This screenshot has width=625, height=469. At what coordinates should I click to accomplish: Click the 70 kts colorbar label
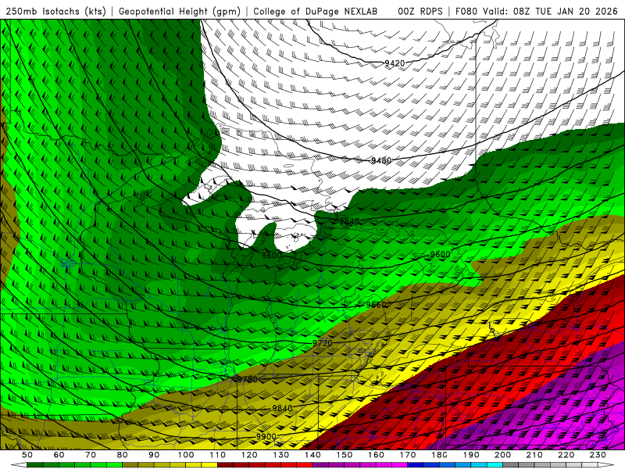(x=91, y=455)
